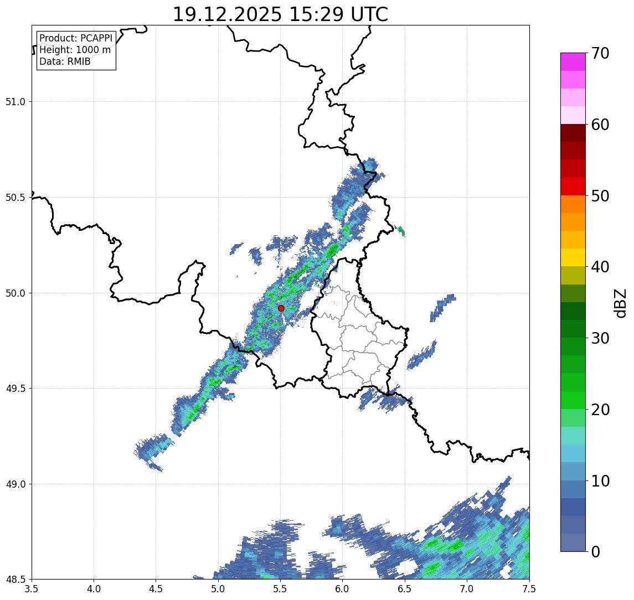
Task: Click the light cyan colorbar segment below 20
Action: coord(573,418)
